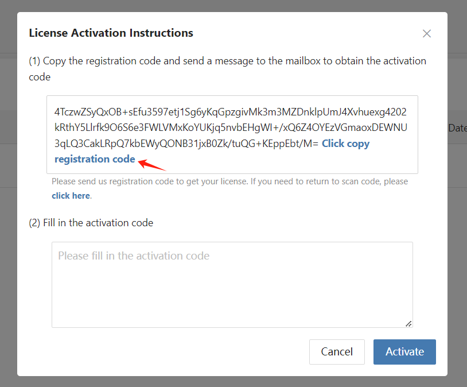Focus the activation code text area
The height and width of the screenshot is (387, 467).
click(x=232, y=284)
